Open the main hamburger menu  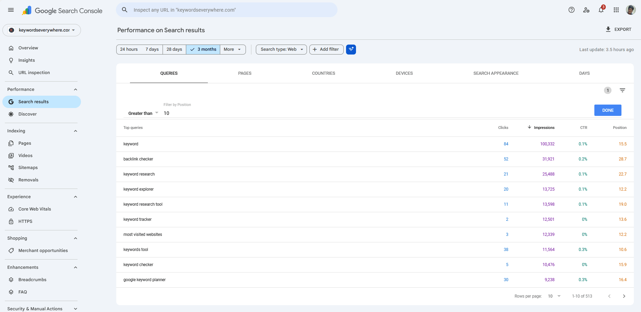coord(11,10)
